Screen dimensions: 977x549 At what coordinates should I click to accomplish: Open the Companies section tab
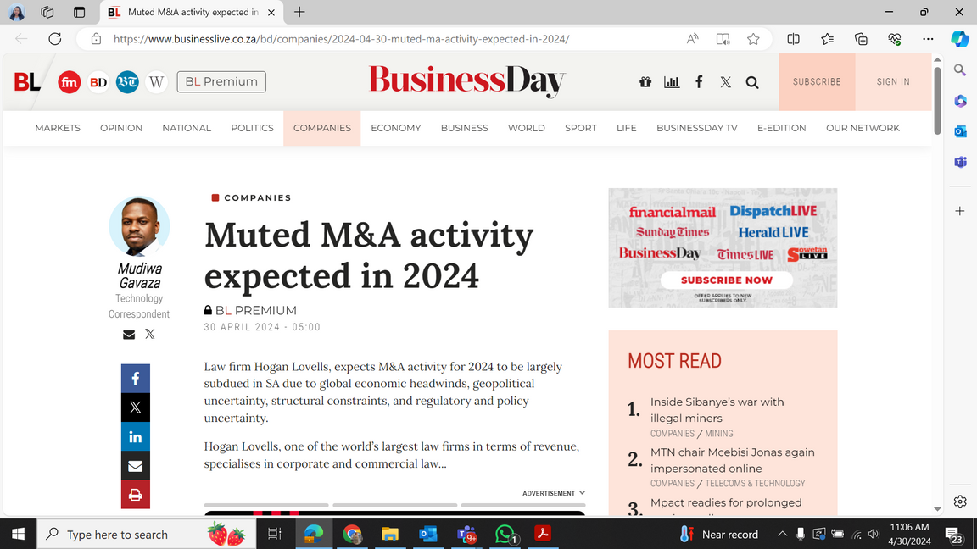322,128
